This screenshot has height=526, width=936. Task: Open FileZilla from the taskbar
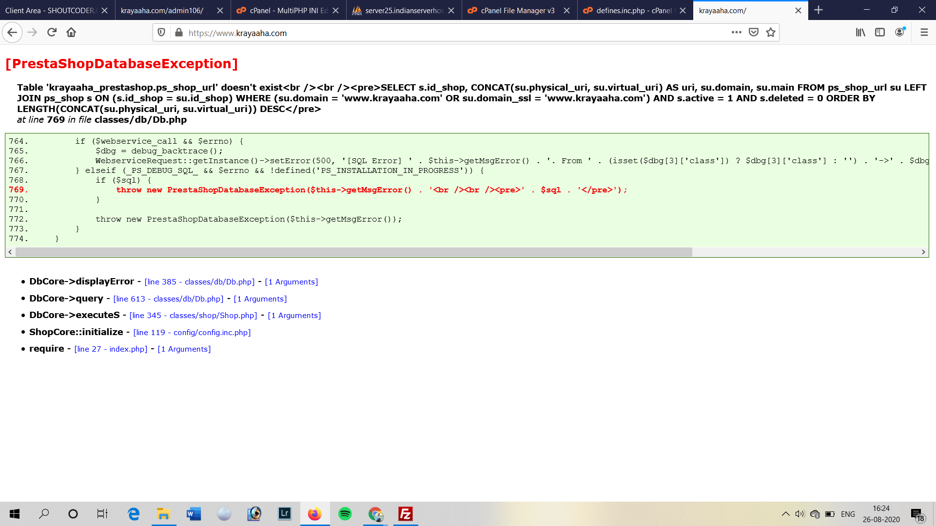coord(405,514)
